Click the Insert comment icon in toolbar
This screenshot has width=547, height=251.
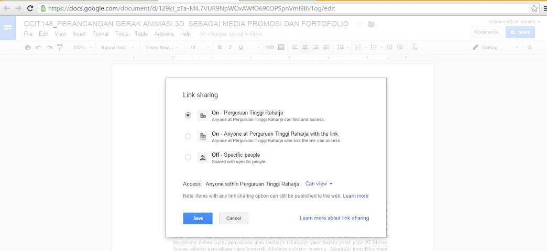(x=281, y=48)
